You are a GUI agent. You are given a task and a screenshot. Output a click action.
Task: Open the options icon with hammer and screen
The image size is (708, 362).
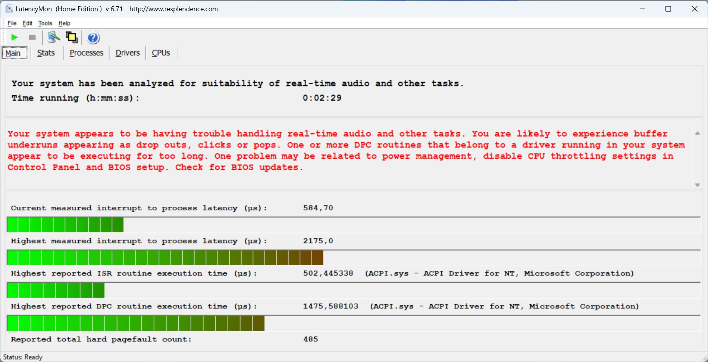(x=54, y=37)
